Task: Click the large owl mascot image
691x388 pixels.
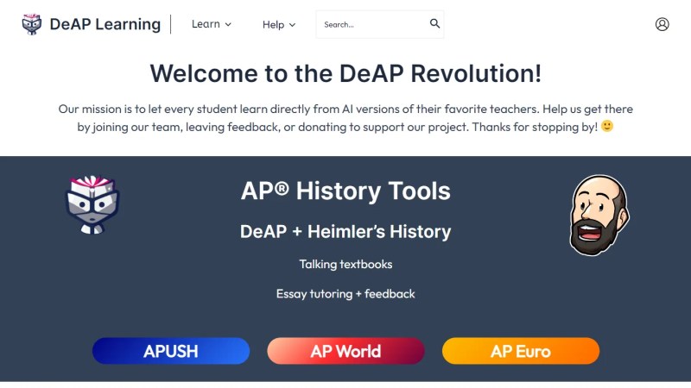Action: pos(92,204)
